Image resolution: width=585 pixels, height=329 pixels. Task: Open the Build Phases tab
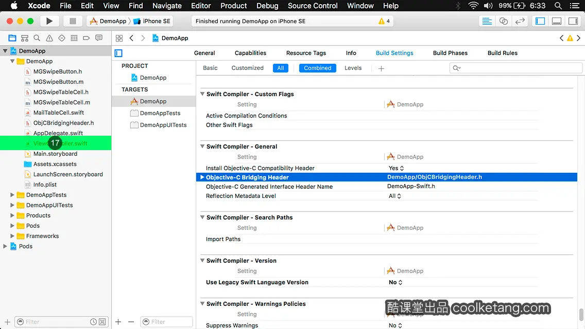(x=450, y=53)
